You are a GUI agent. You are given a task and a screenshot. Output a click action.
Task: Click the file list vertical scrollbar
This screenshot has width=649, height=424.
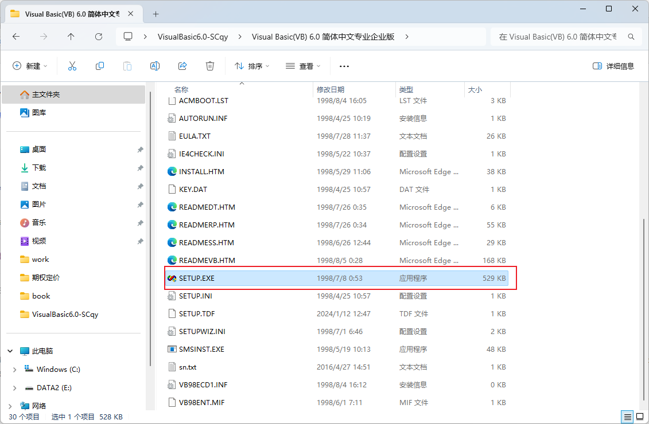644,310
